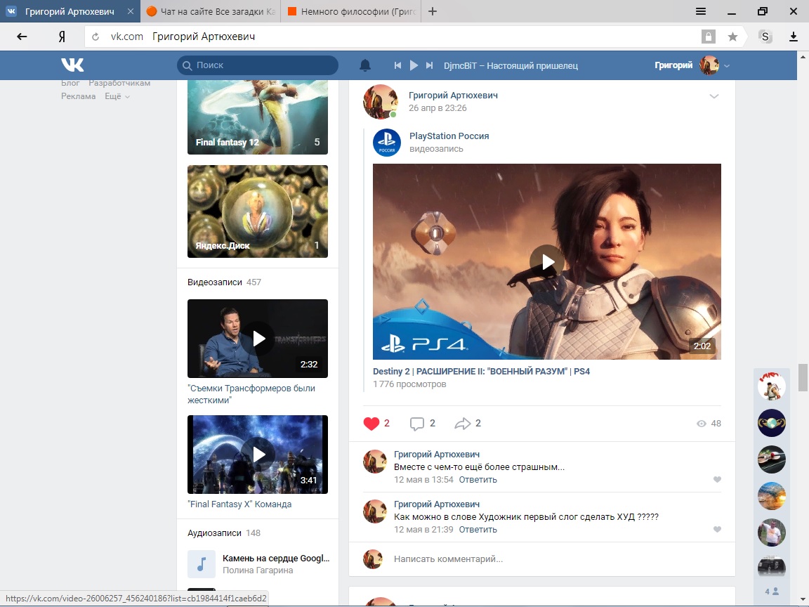Skip to previous track in header player
The height and width of the screenshot is (607, 809).
tap(397, 65)
